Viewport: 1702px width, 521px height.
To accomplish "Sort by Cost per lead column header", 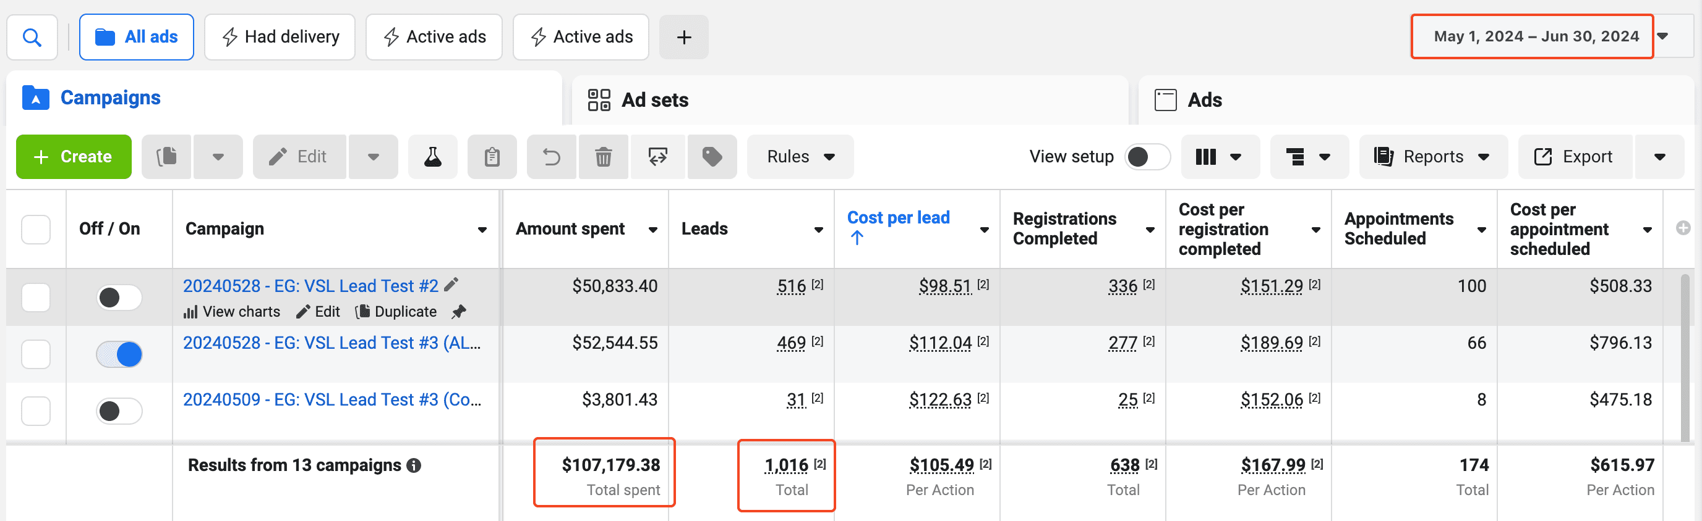I will click(x=899, y=218).
